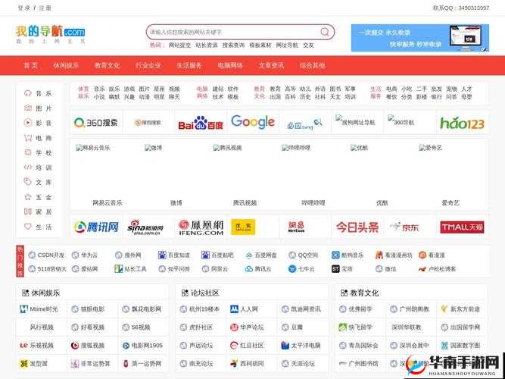The image size is (505, 379).
Task: Select 生活服务 in the navigation bar
Action: tap(189, 65)
